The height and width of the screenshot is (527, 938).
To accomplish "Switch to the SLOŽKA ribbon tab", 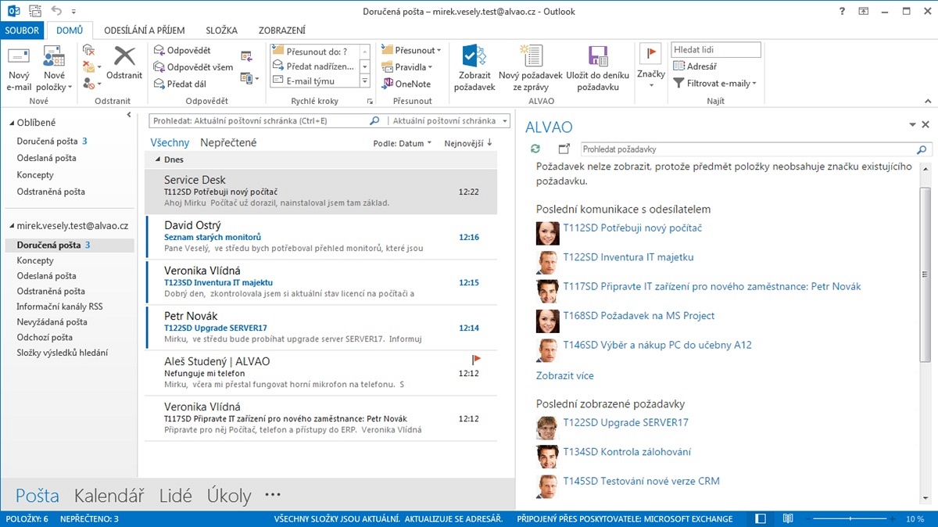I will tap(221, 30).
